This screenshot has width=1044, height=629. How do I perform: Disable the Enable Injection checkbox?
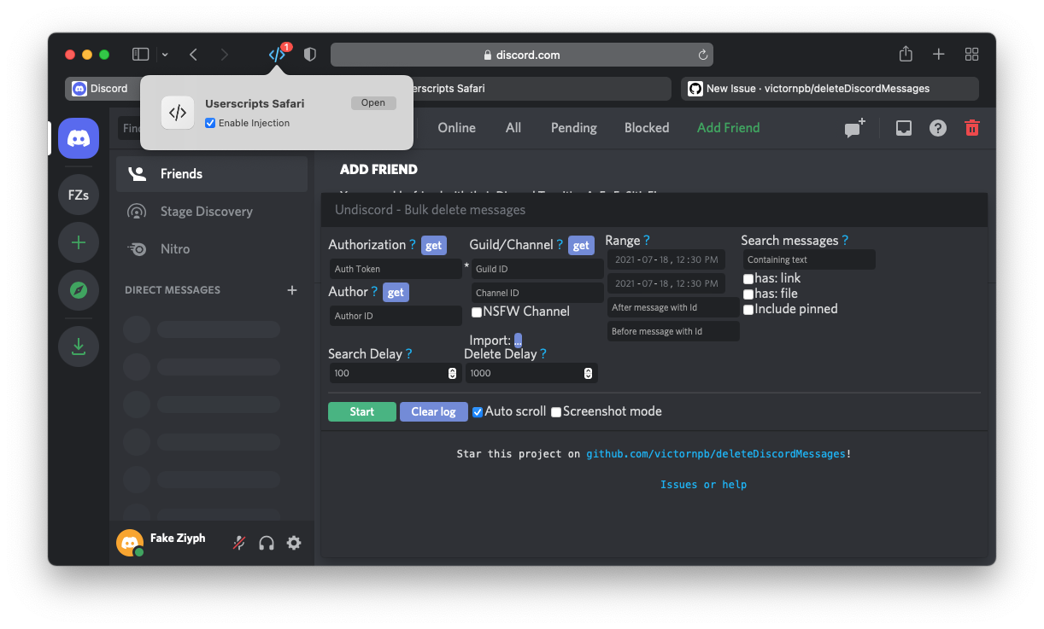point(209,122)
